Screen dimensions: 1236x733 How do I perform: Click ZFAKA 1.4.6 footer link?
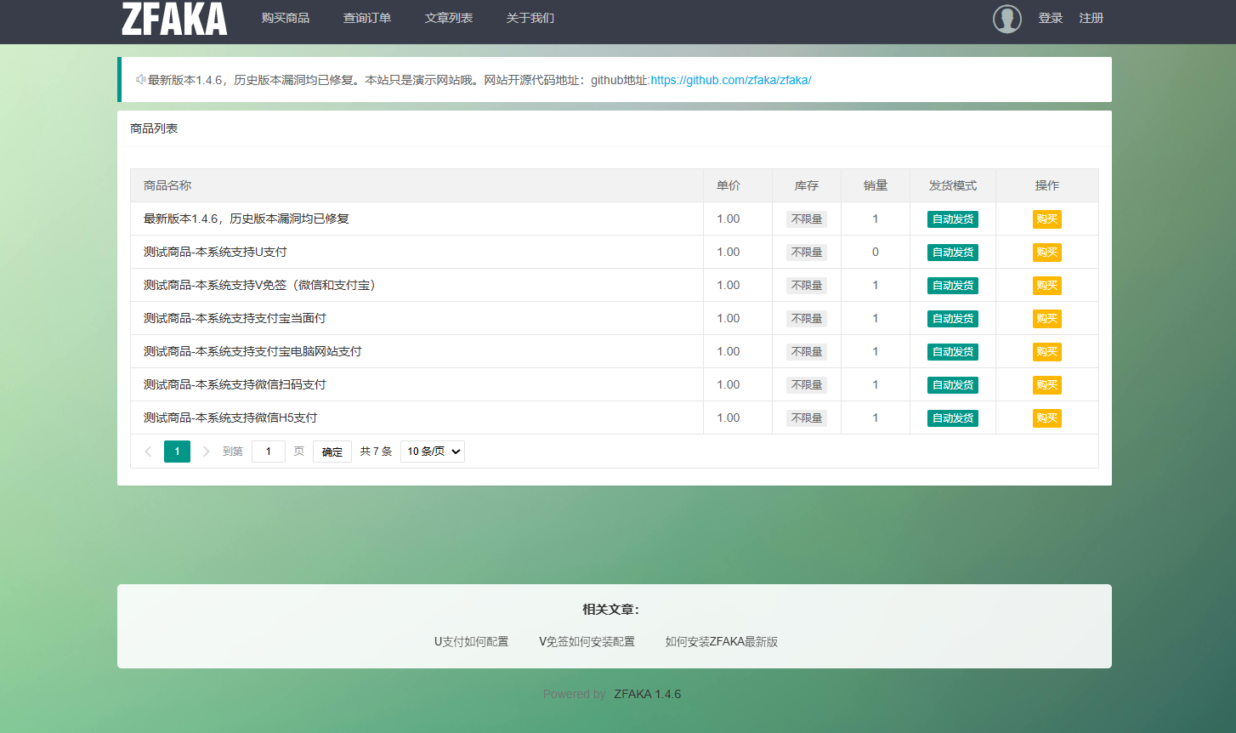pyautogui.click(x=648, y=694)
